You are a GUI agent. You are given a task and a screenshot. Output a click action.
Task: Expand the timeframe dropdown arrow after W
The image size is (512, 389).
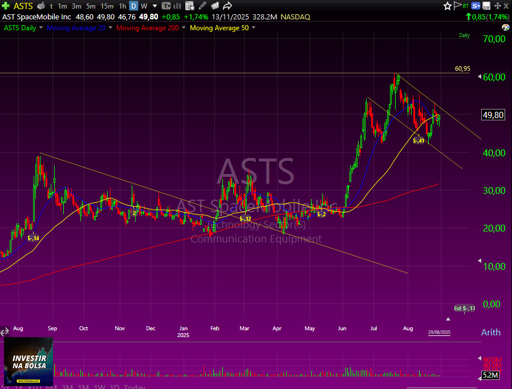[x=155, y=6]
